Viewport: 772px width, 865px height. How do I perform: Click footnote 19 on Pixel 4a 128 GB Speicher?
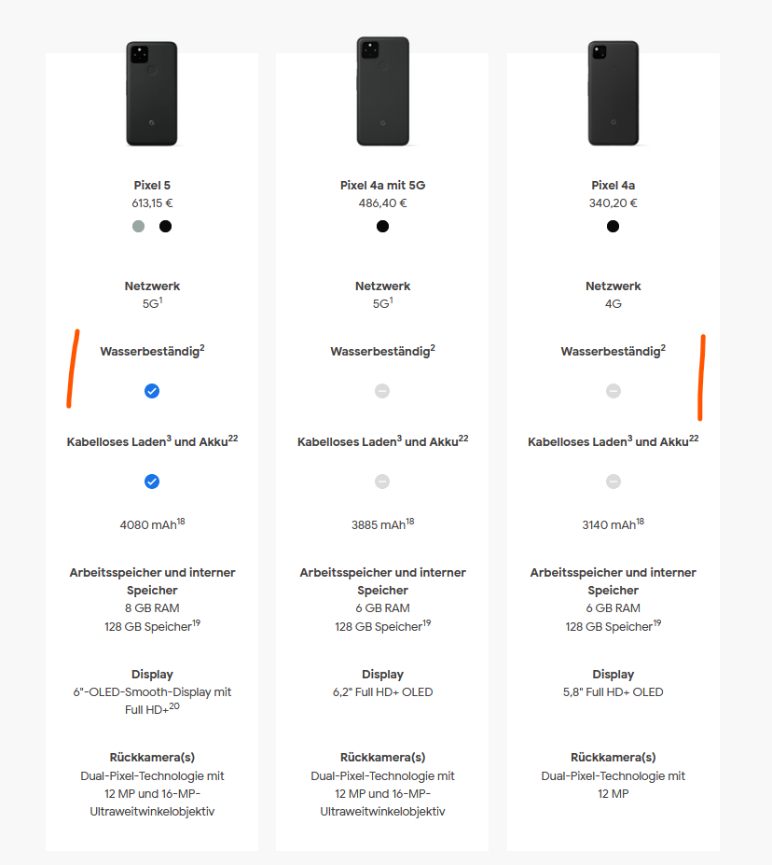(656, 622)
